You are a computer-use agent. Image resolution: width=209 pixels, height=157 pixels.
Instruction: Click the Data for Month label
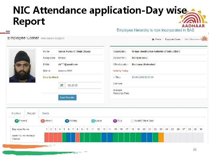click(x=51, y=77)
